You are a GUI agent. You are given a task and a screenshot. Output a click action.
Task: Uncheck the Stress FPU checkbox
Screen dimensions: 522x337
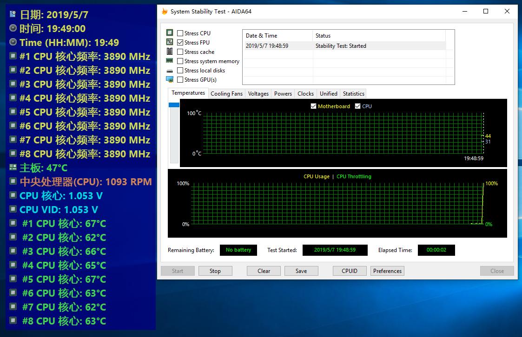click(180, 43)
